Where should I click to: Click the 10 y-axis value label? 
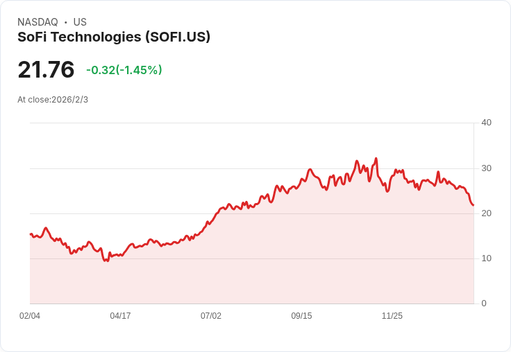click(486, 258)
